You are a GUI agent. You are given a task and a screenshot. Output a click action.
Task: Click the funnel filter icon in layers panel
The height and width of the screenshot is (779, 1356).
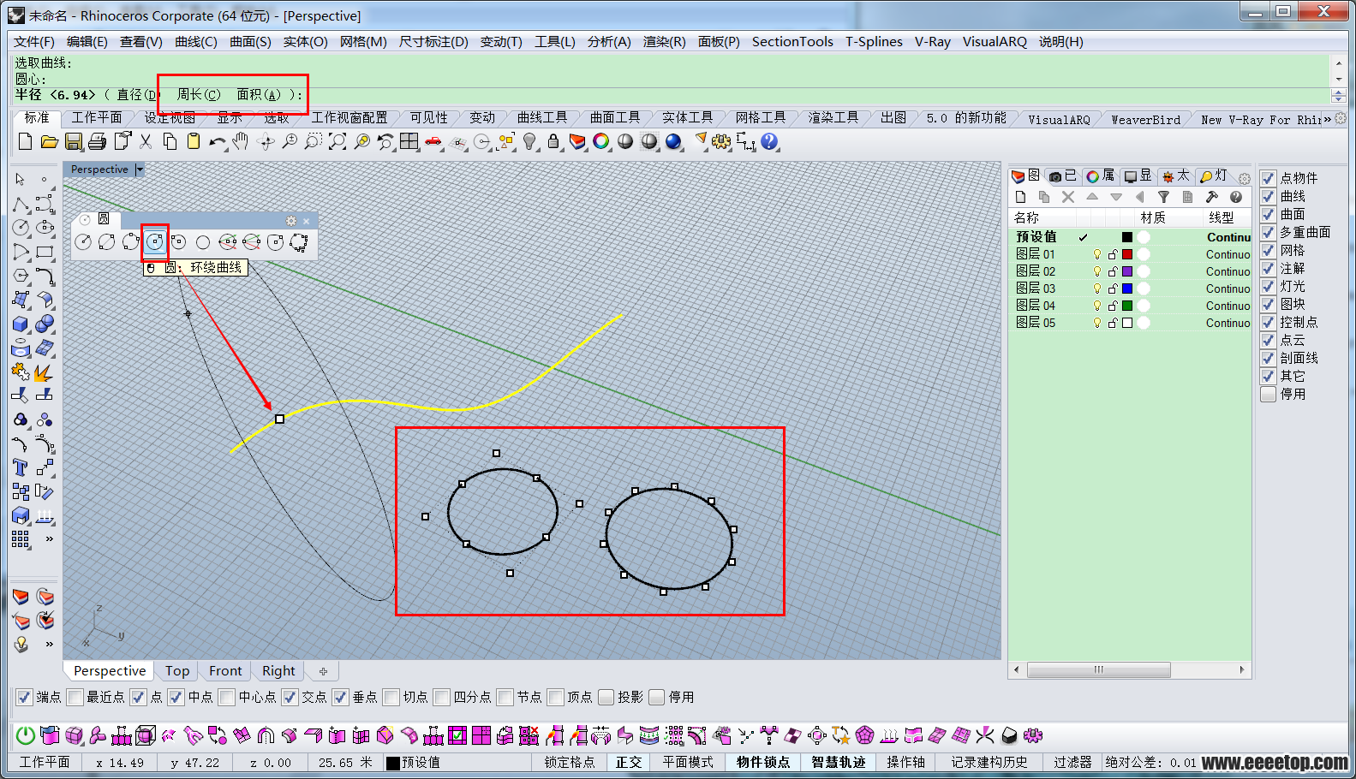point(1163,197)
